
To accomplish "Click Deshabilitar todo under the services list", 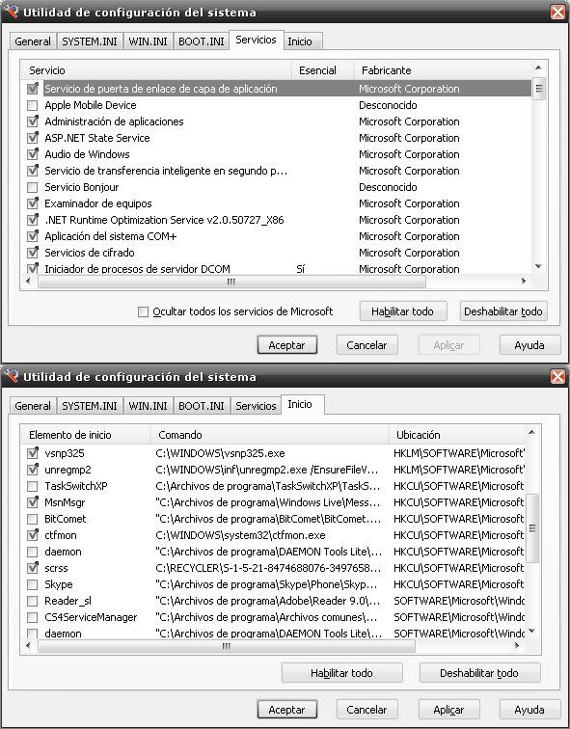I will point(503,311).
